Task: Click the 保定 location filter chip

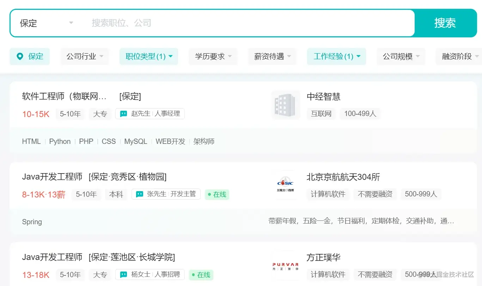Action: [x=30, y=56]
